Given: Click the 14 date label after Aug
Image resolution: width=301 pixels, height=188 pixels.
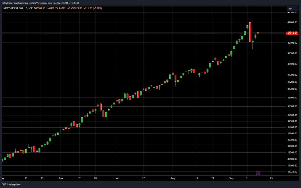Looking at the screenshot, I should click(197, 178).
